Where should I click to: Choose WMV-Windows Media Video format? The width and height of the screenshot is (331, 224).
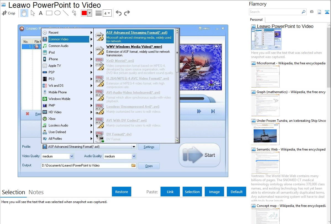point(135,51)
